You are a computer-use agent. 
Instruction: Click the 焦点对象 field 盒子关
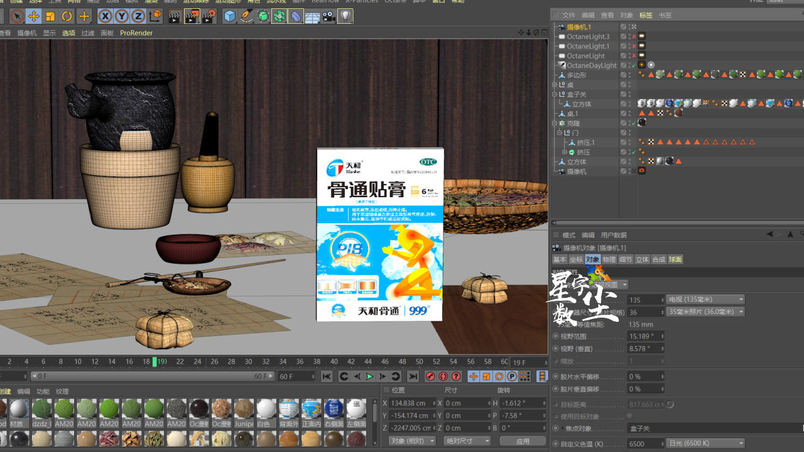pos(715,428)
